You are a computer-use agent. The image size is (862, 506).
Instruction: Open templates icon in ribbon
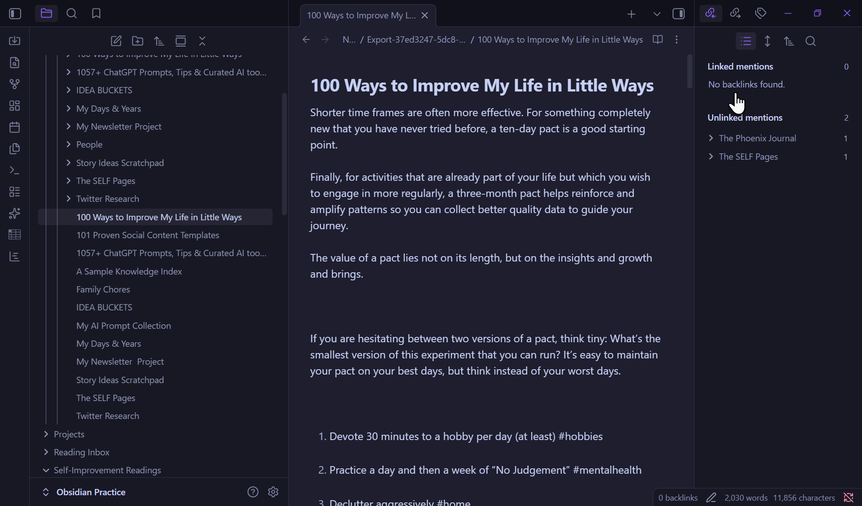coord(14,148)
